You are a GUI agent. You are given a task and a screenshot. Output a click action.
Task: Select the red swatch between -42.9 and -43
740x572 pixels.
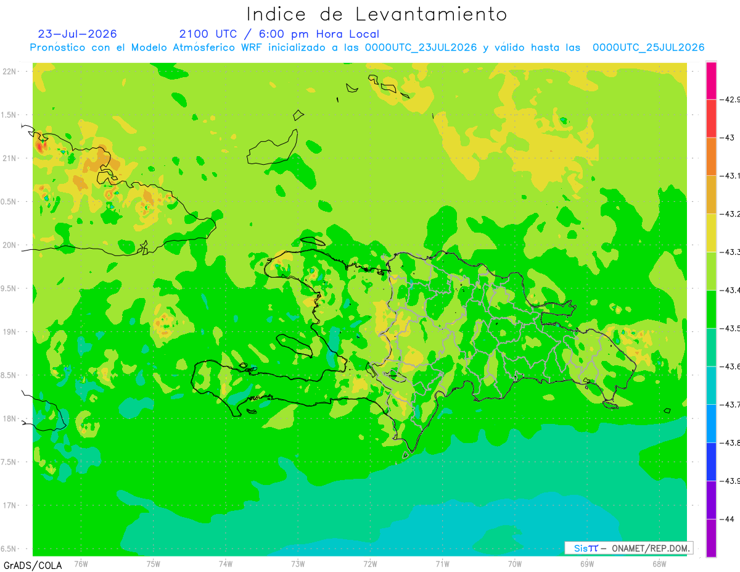[711, 118]
